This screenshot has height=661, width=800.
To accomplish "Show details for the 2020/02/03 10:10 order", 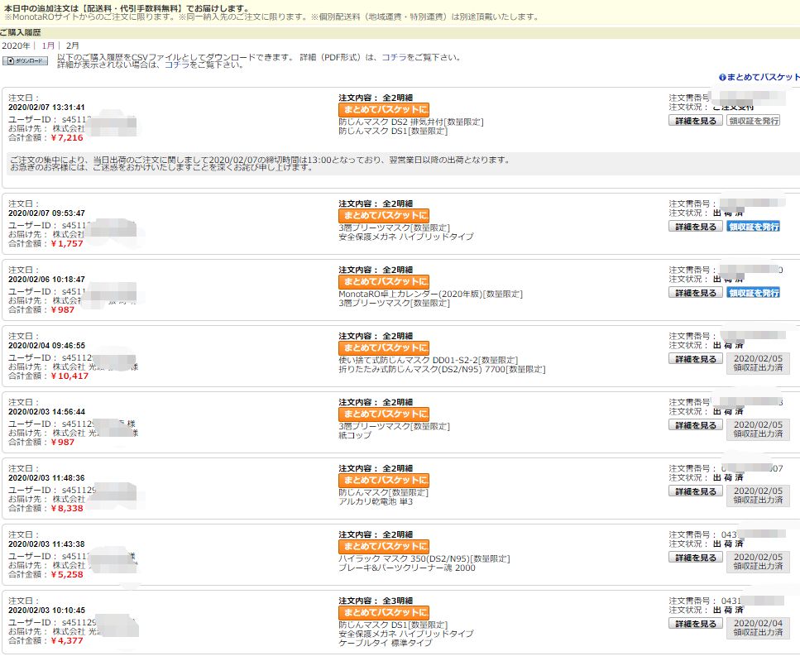I will coord(695,624).
